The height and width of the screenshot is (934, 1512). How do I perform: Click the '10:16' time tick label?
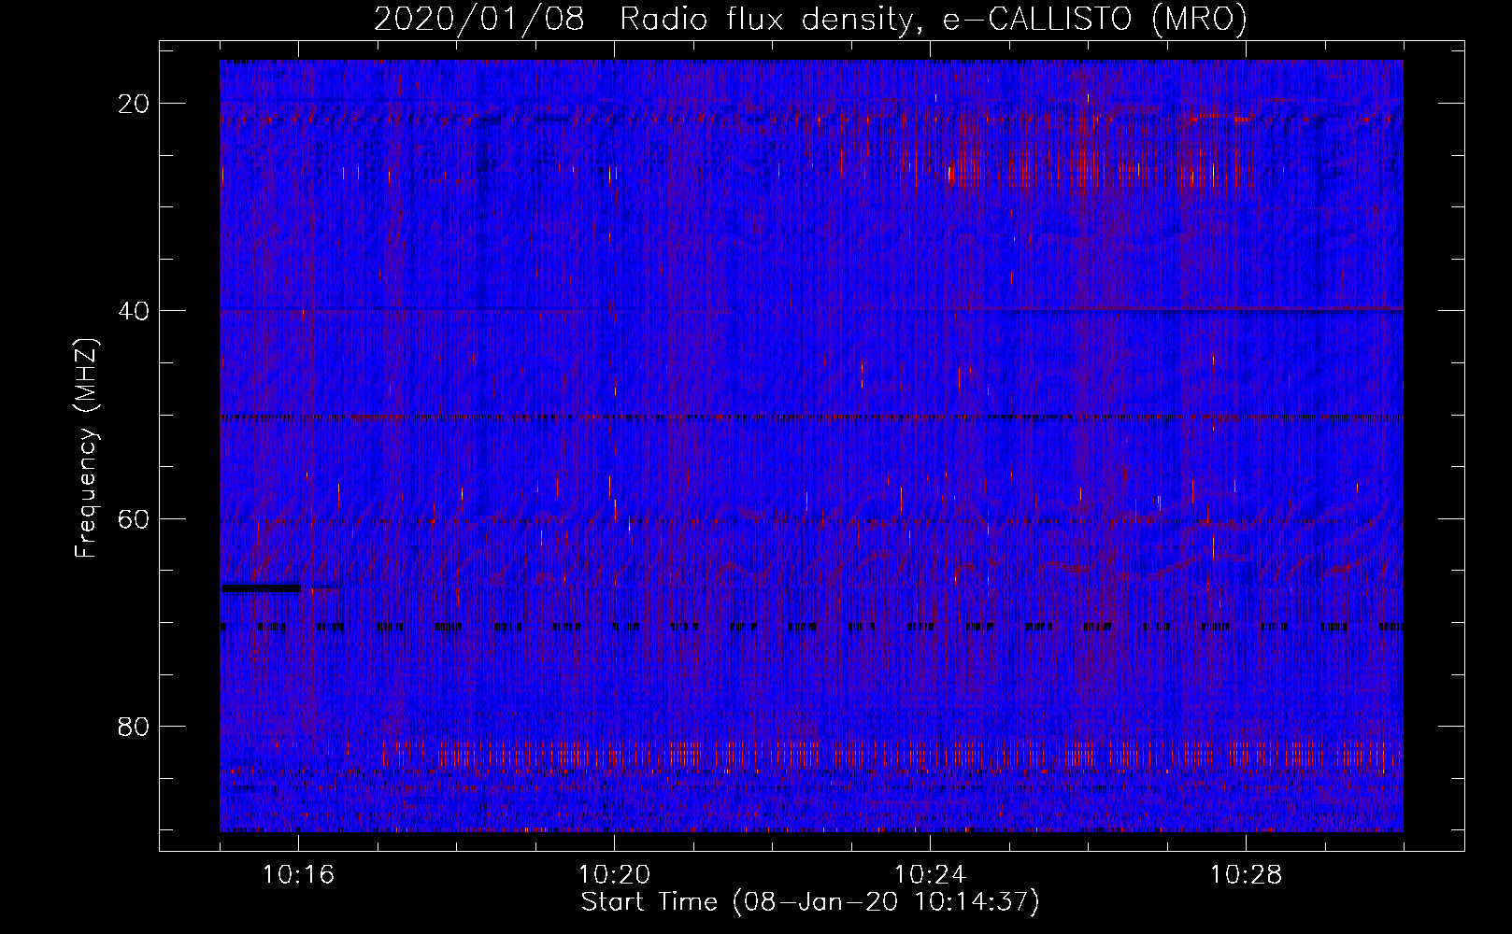click(x=298, y=875)
